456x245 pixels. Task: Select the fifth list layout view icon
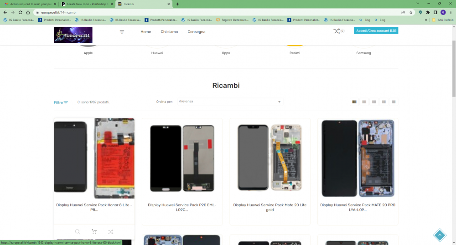tap(394, 102)
